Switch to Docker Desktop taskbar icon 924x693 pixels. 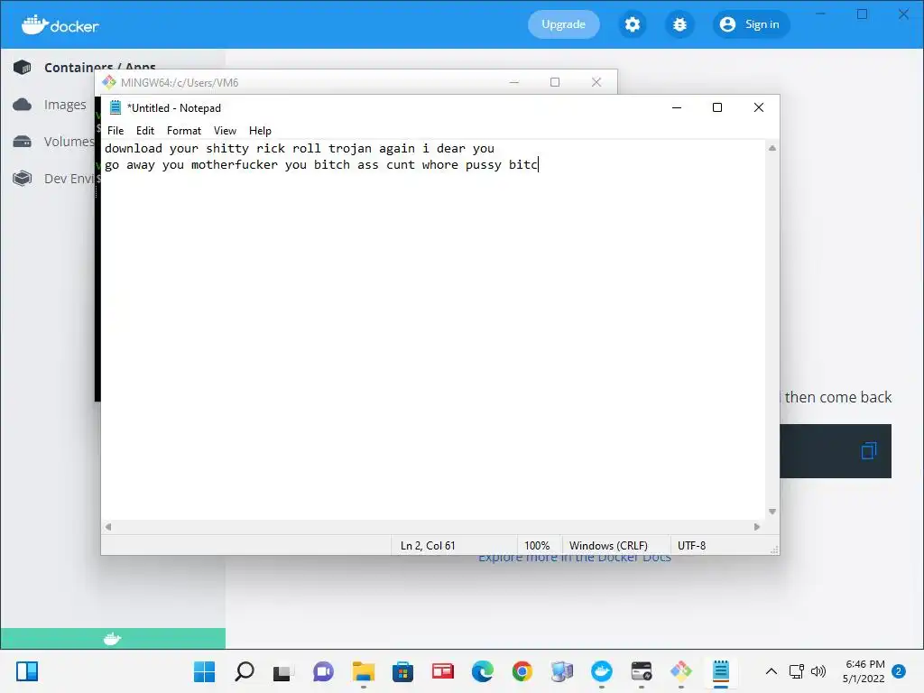[602, 671]
